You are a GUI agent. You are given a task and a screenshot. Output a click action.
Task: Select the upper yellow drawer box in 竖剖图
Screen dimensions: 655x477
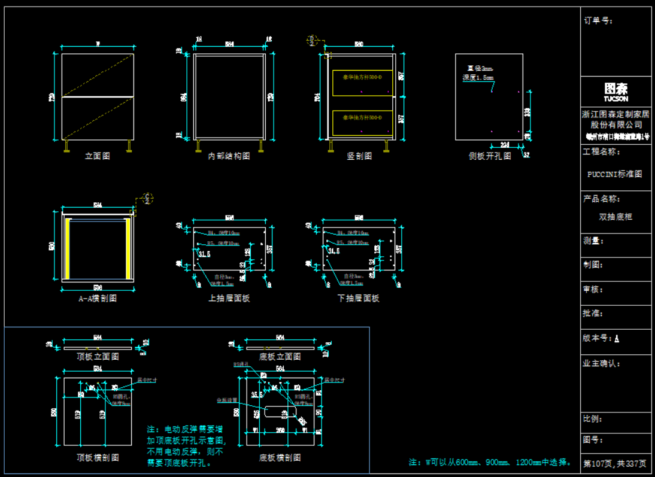[362, 83]
